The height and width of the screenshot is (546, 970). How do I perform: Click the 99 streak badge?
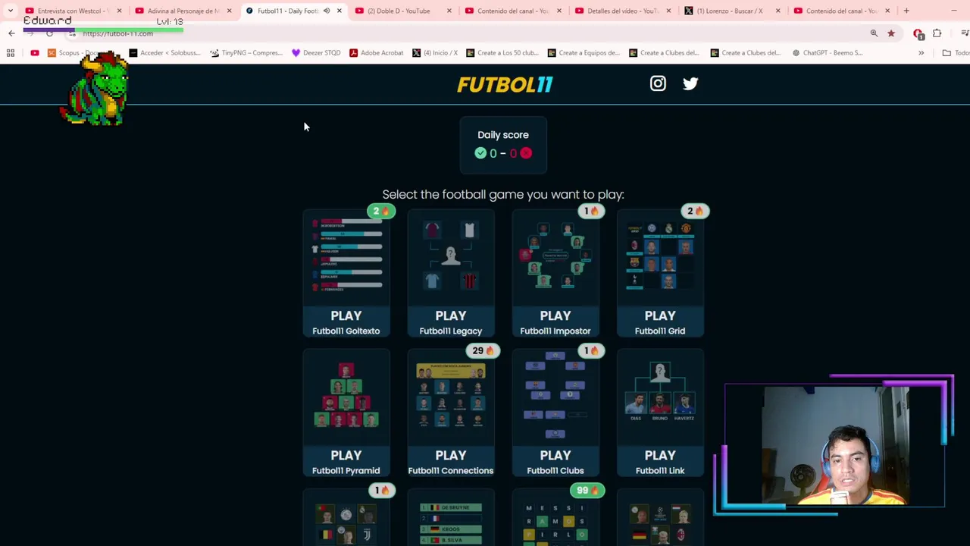point(587,490)
